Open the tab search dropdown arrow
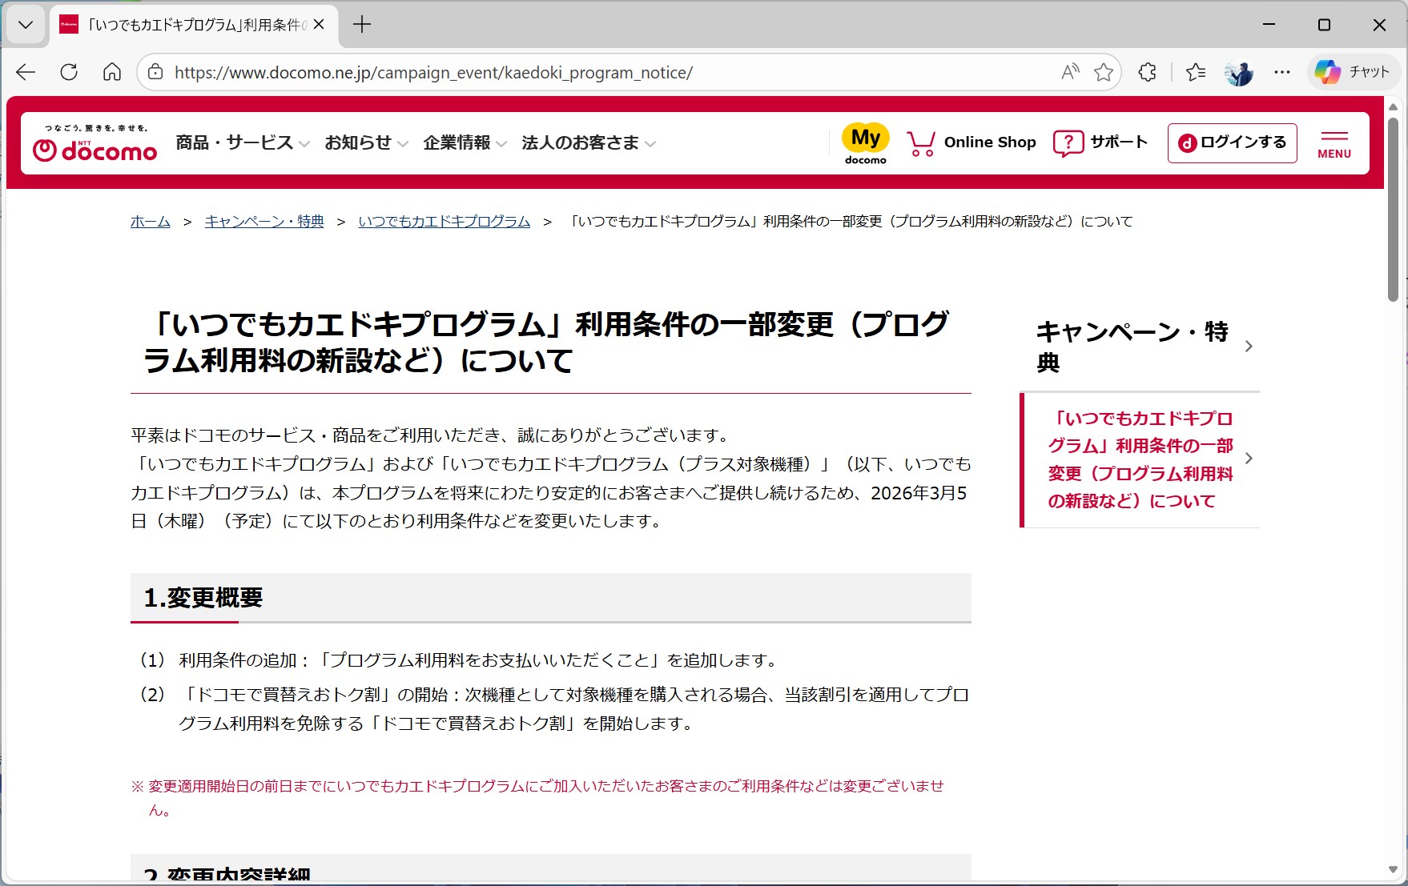 pos(25,24)
